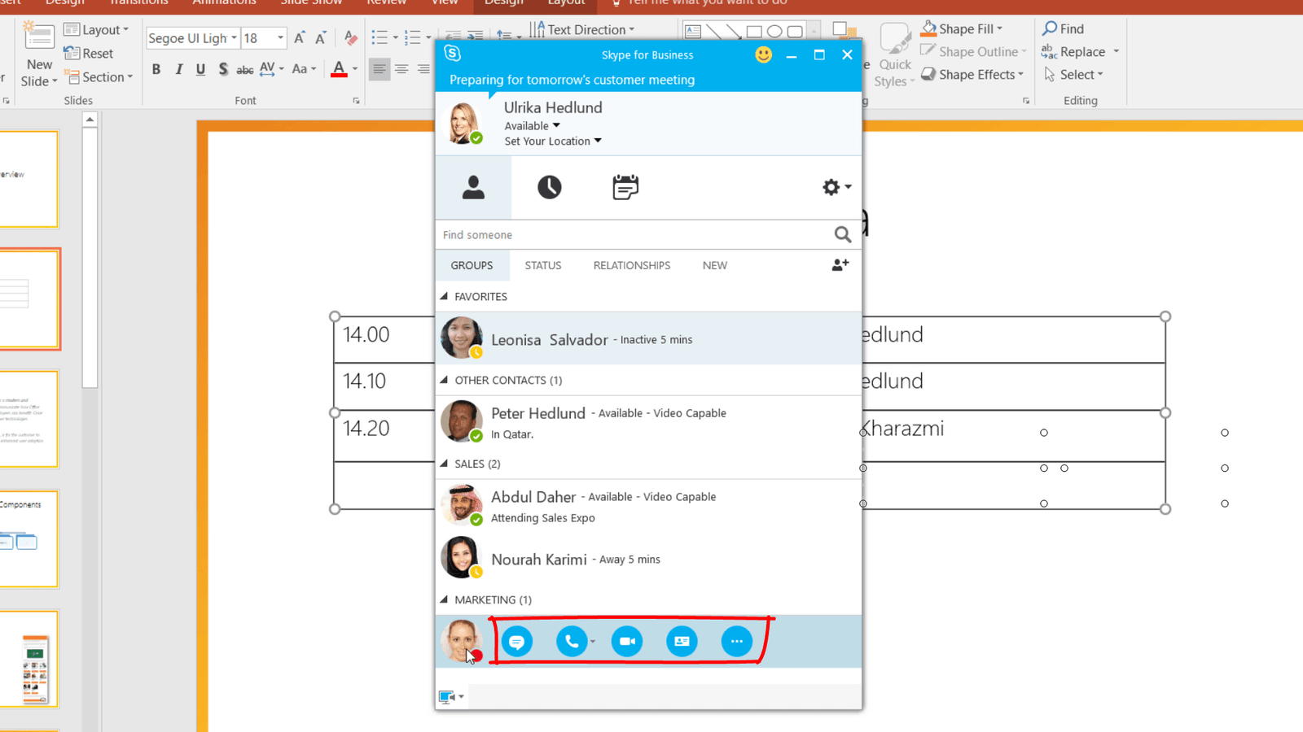The image size is (1303, 732).
Task: Click the phone call button
Action: 571,642
